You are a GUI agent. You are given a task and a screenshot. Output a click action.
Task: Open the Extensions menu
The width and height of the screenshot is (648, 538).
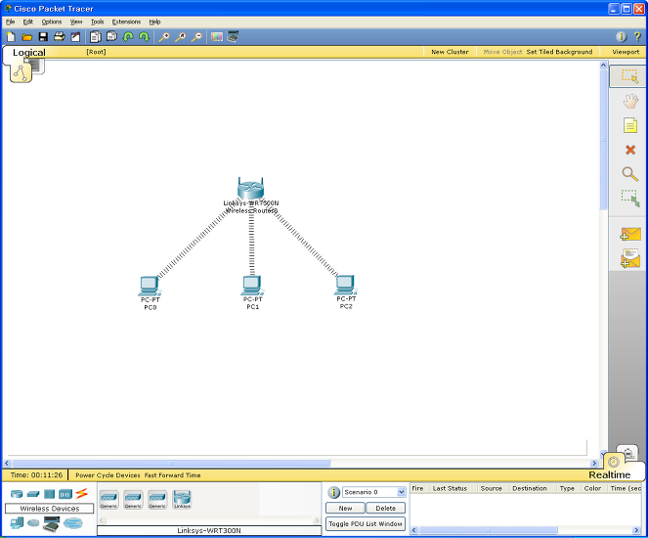[126, 22]
